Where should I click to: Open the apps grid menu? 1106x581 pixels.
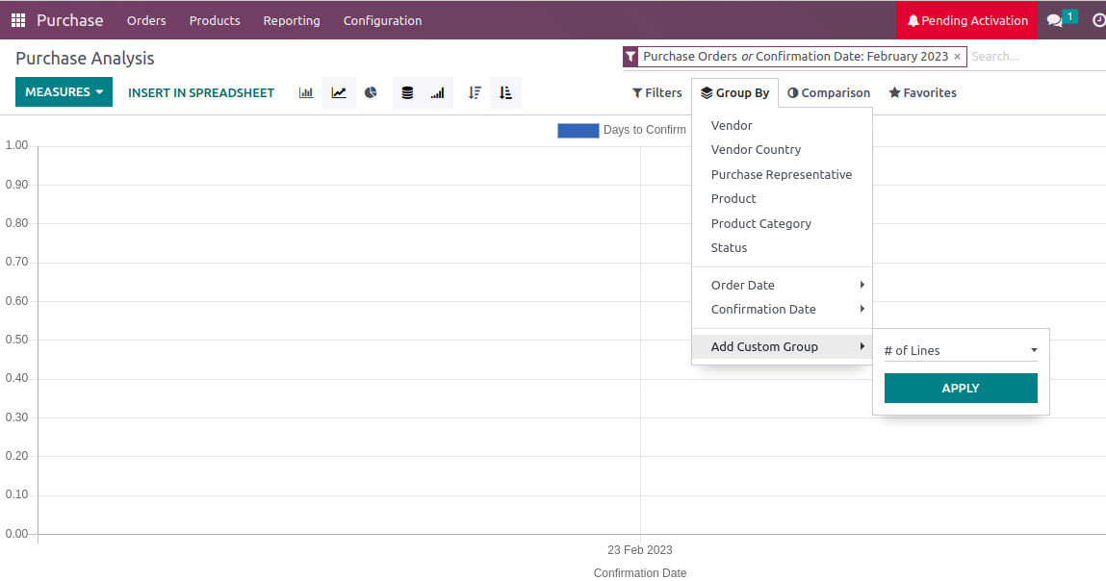click(x=18, y=20)
